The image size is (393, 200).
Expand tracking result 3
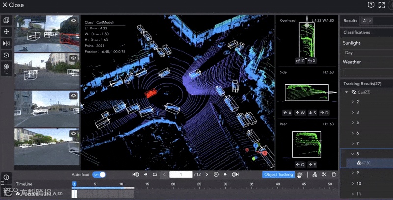[x=353, y=112]
